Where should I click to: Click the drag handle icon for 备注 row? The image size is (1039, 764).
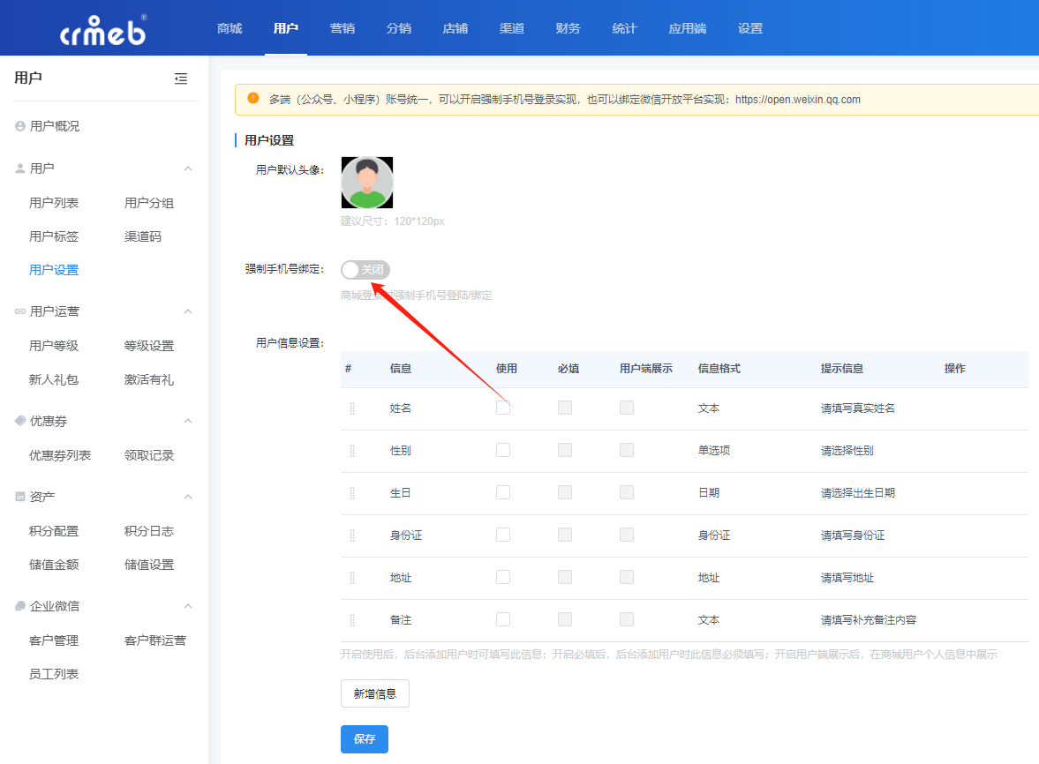[352, 620]
